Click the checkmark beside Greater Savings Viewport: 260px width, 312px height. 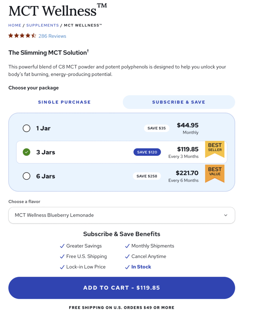(x=62, y=246)
